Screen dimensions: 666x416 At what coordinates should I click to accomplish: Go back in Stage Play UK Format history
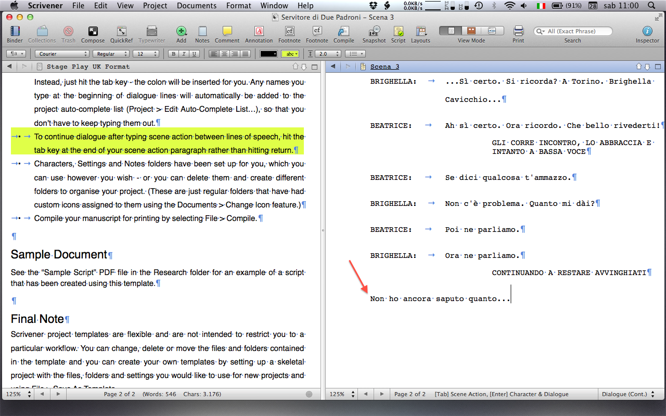[x=9, y=67]
